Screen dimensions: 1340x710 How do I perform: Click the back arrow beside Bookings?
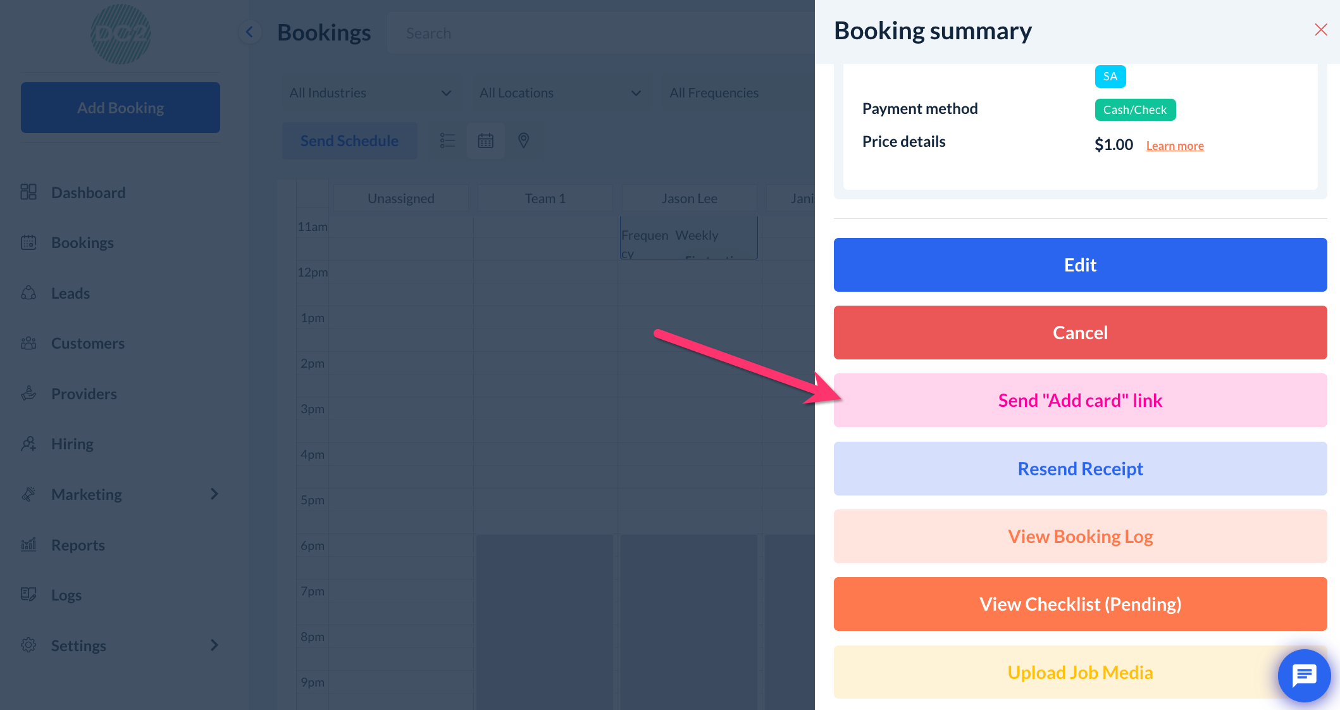[249, 32]
